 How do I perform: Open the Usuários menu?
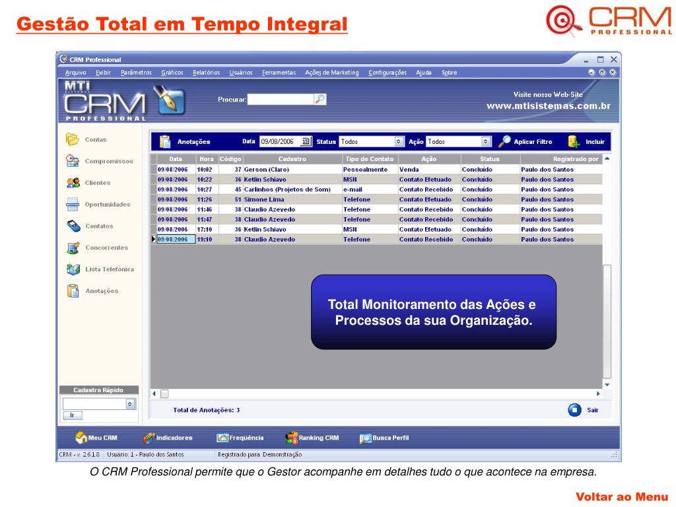point(240,73)
